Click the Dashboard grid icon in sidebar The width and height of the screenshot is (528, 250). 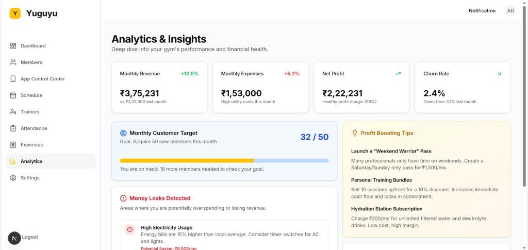13,46
